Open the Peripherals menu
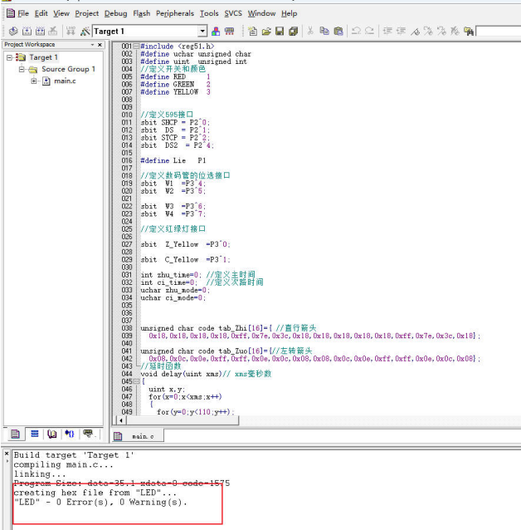 click(x=175, y=13)
